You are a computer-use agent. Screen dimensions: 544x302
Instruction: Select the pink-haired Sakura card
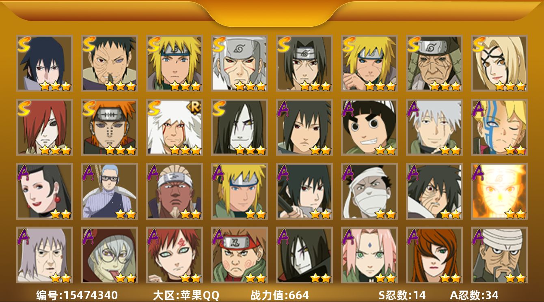click(369, 255)
